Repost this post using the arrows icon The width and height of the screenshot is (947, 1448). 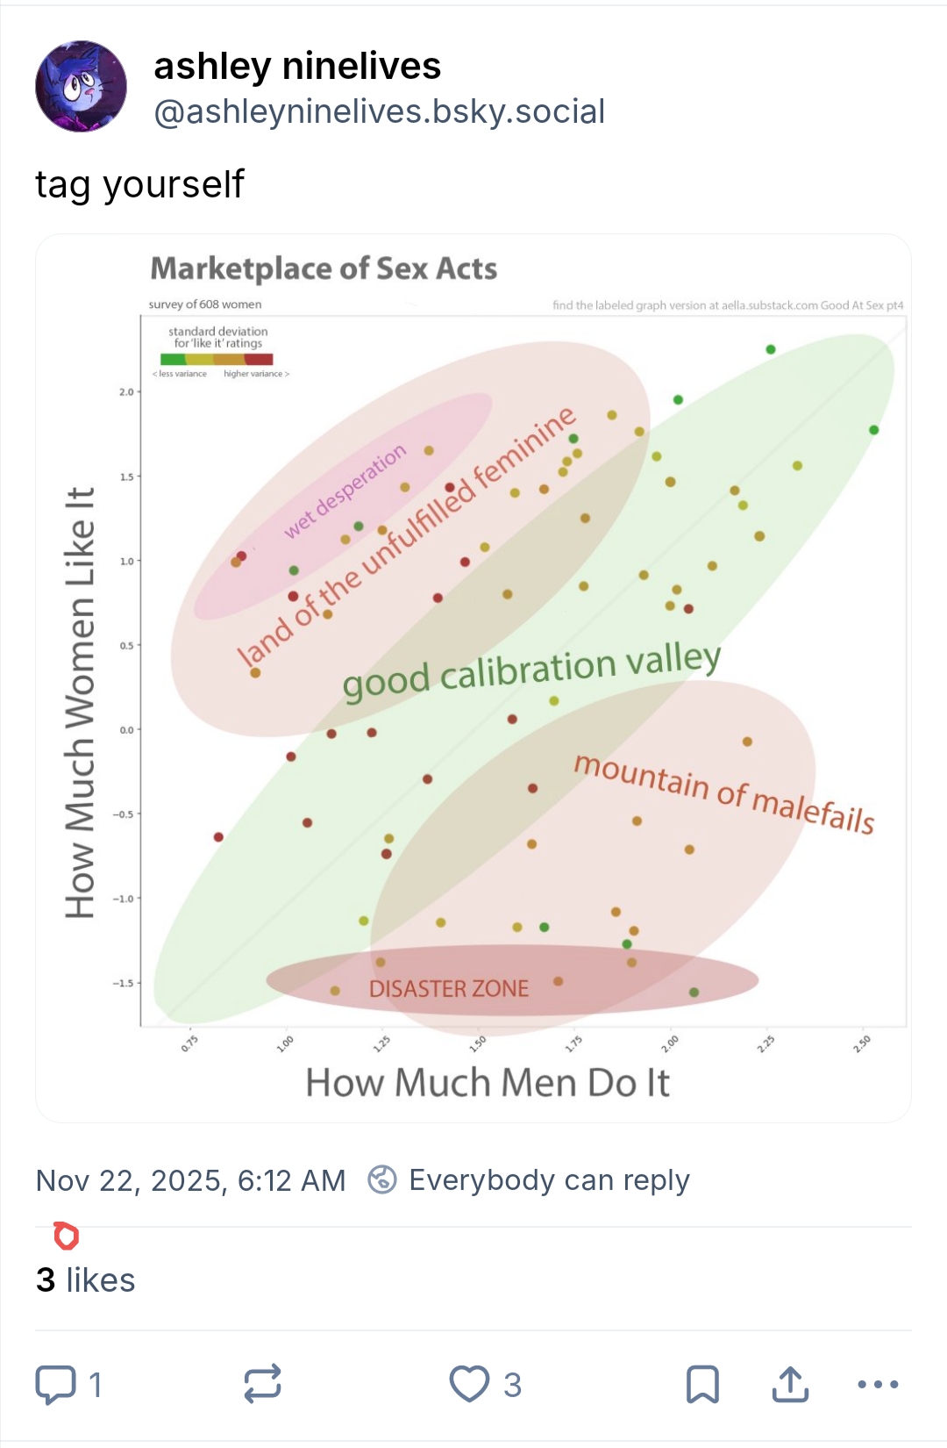click(262, 1384)
